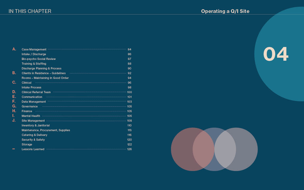Click page number 113

130,130
